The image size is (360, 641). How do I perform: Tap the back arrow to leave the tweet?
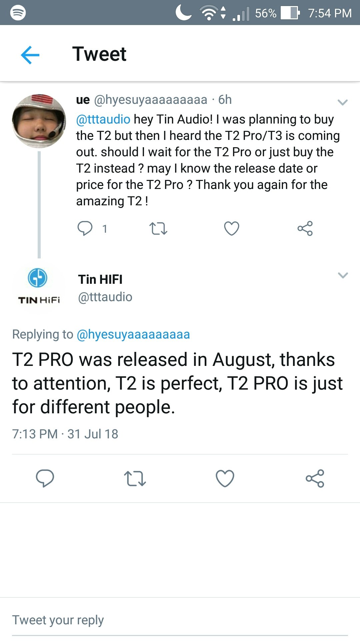coord(30,55)
